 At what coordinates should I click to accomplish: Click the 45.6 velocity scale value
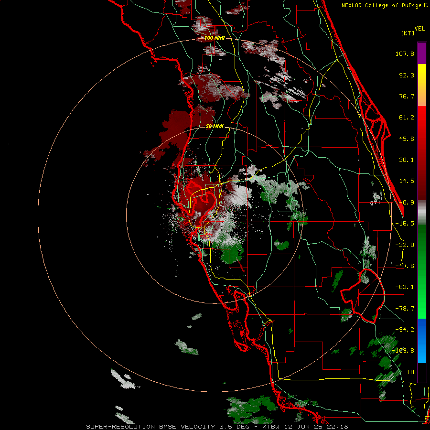point(407,139)
